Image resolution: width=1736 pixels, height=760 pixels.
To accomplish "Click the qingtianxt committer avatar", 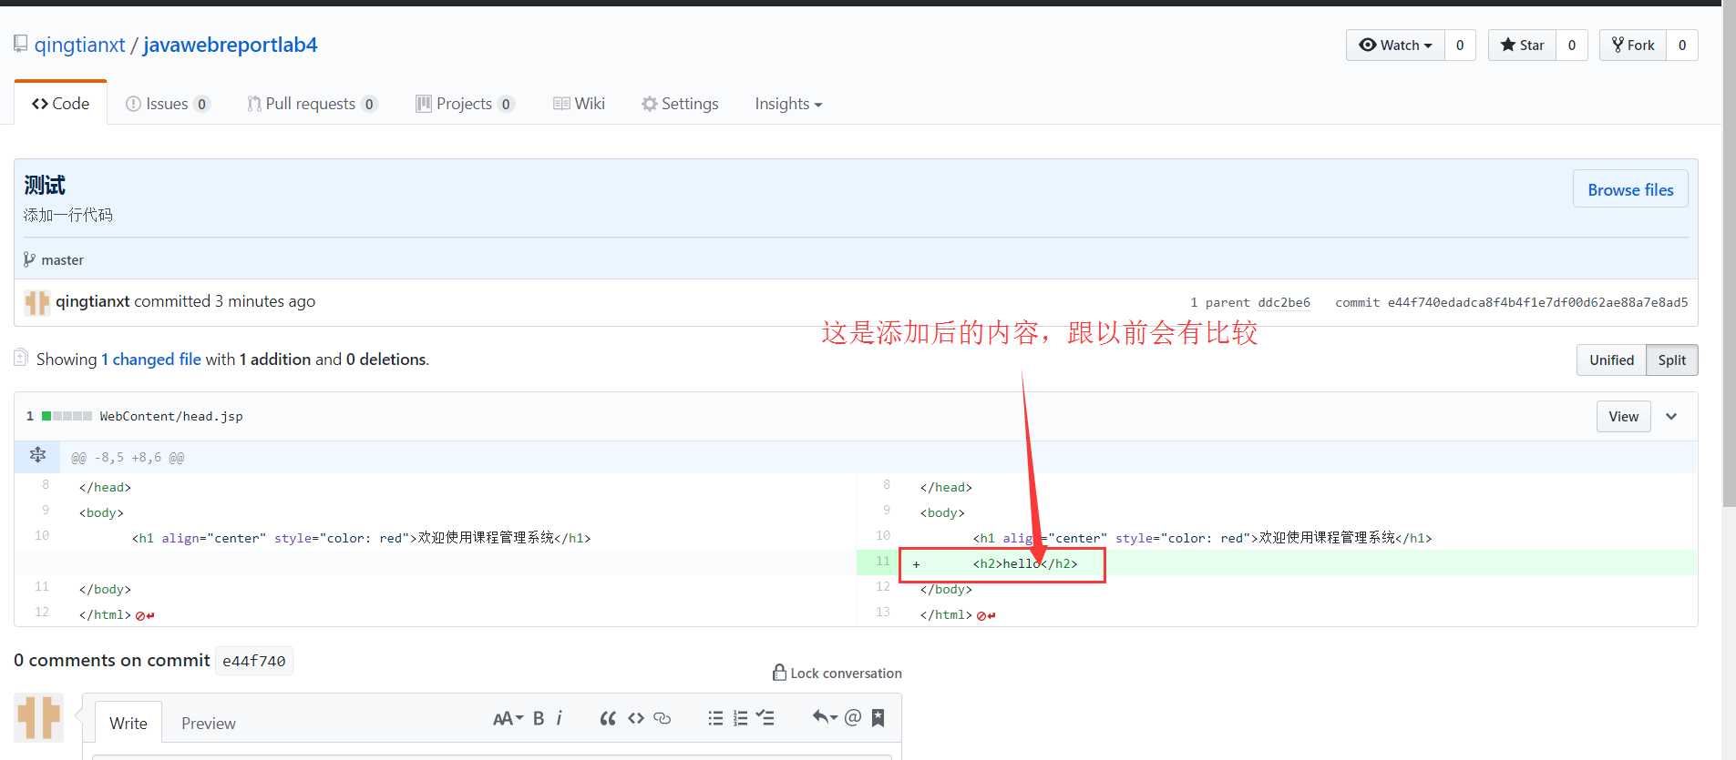I will coord(37,302).
